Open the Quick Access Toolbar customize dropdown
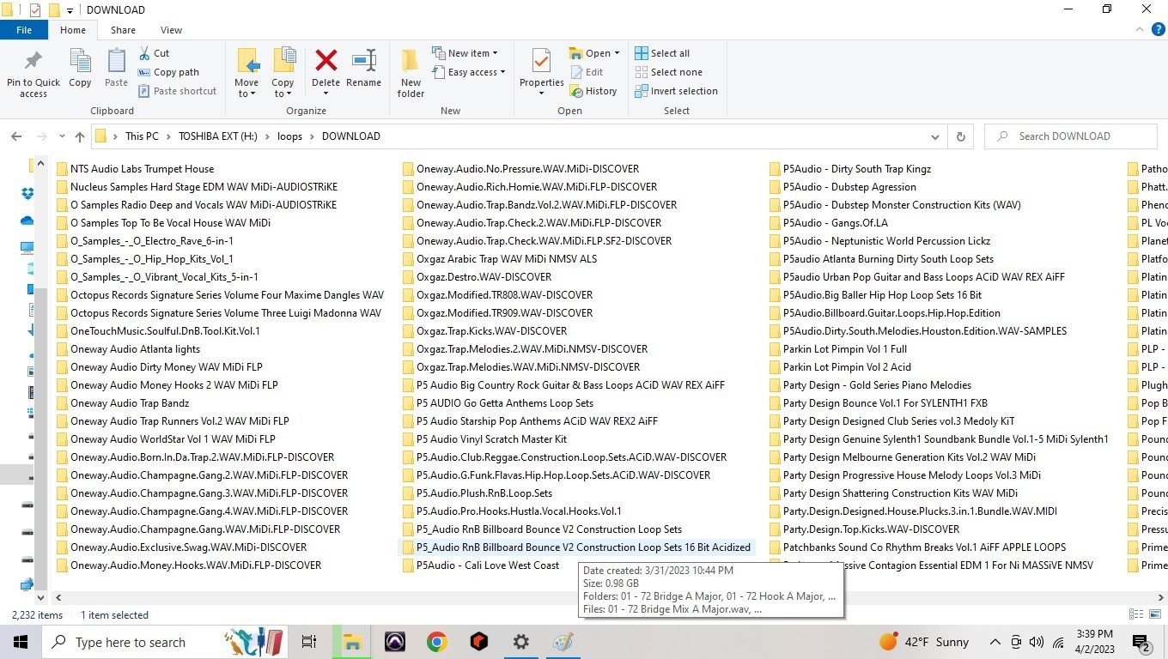1168x659 pixels. point(70,10)
